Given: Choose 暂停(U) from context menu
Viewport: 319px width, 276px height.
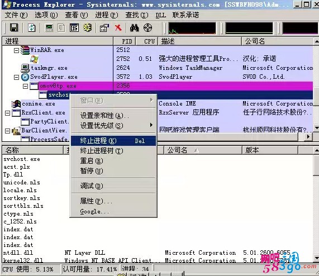Looking at the screenshot, I should point(114,170).
